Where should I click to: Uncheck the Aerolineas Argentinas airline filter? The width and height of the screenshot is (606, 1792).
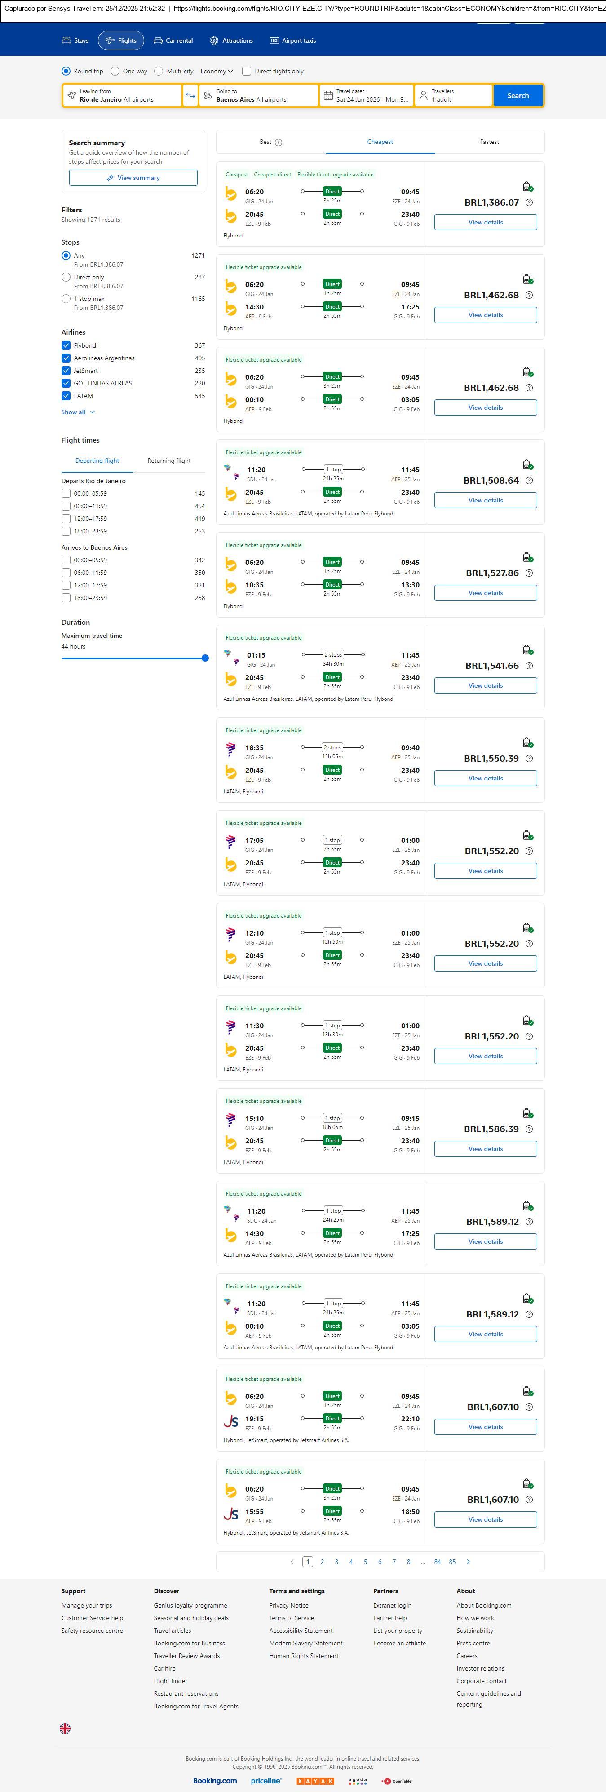click(66, 358)
